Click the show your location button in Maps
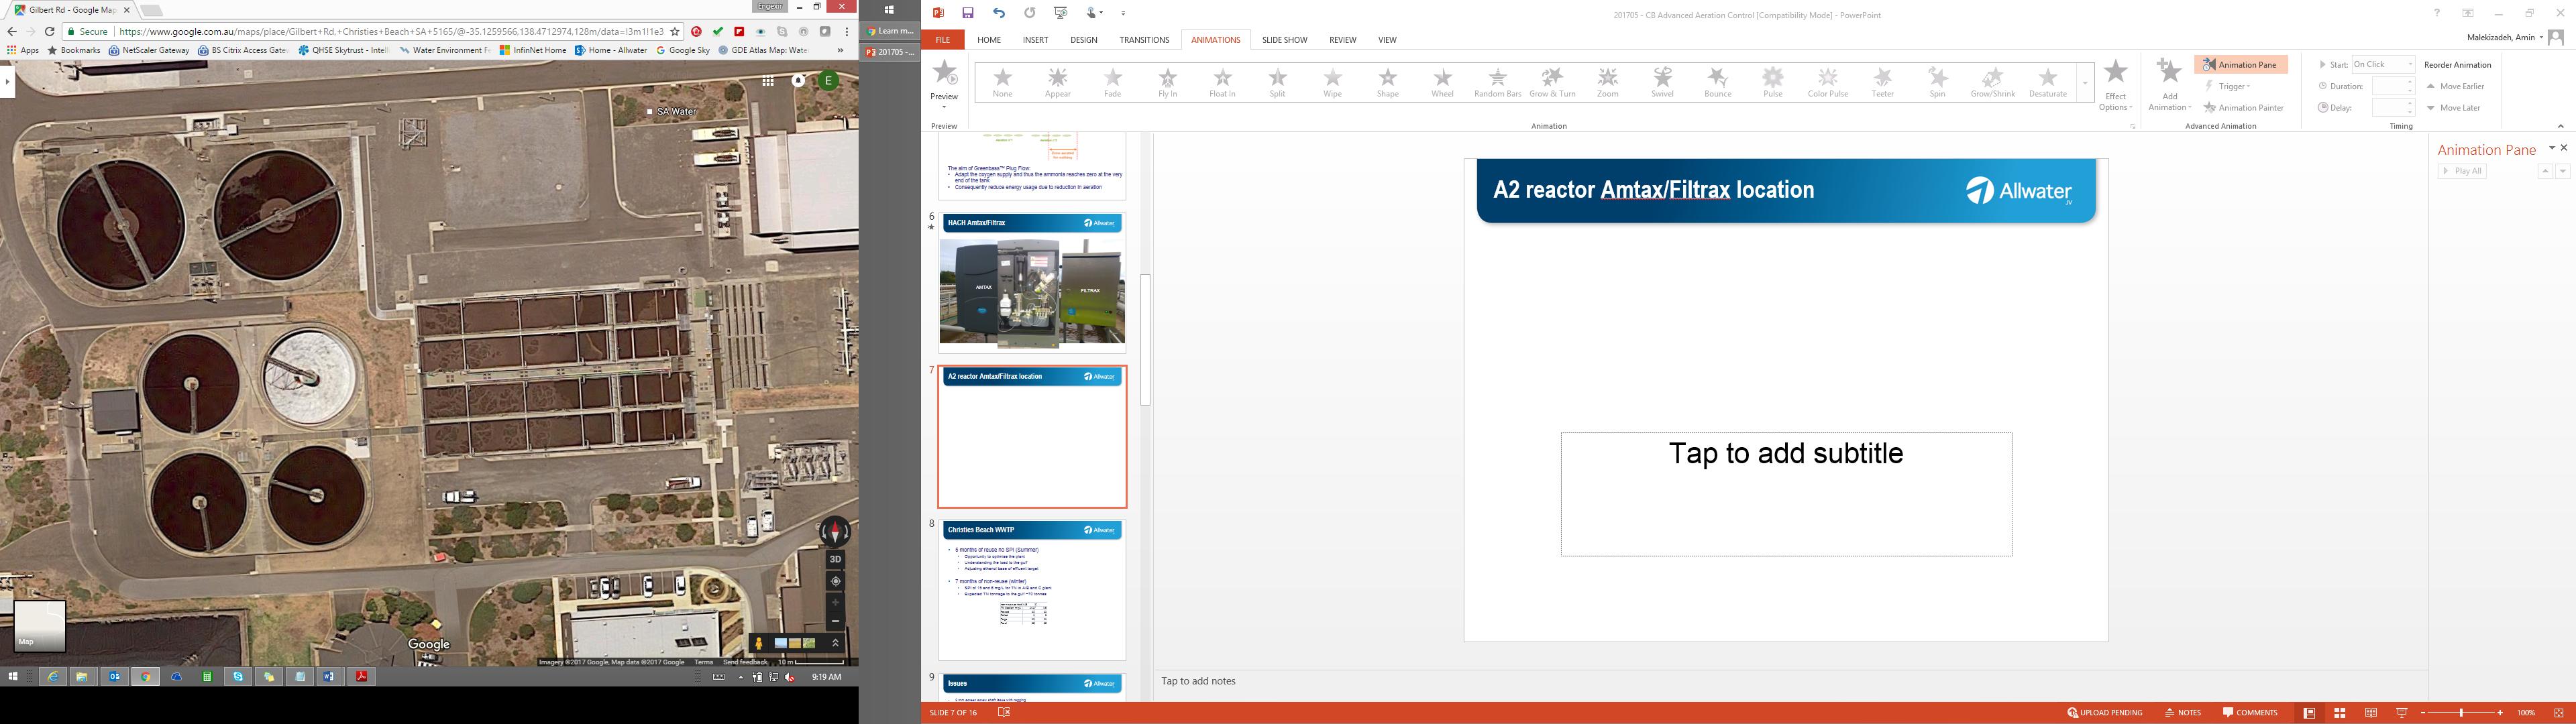The height and width of the screenshot is (724, 2576). pyautogui.click(x=835, y=581)
